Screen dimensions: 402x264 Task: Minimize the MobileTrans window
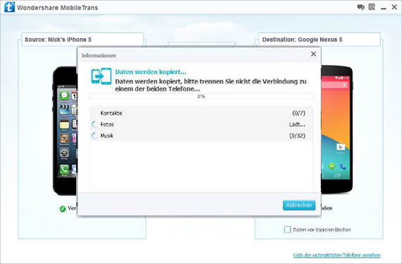coord(384,8)
